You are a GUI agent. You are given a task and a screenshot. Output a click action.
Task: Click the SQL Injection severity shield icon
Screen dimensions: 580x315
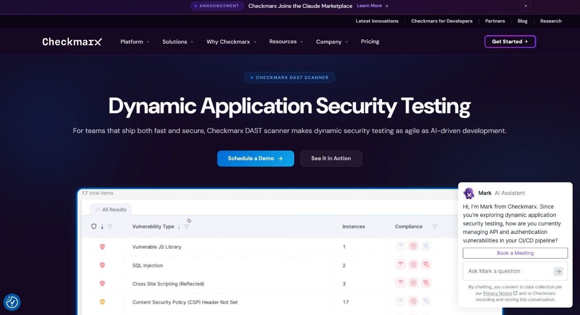coord(102,265)
